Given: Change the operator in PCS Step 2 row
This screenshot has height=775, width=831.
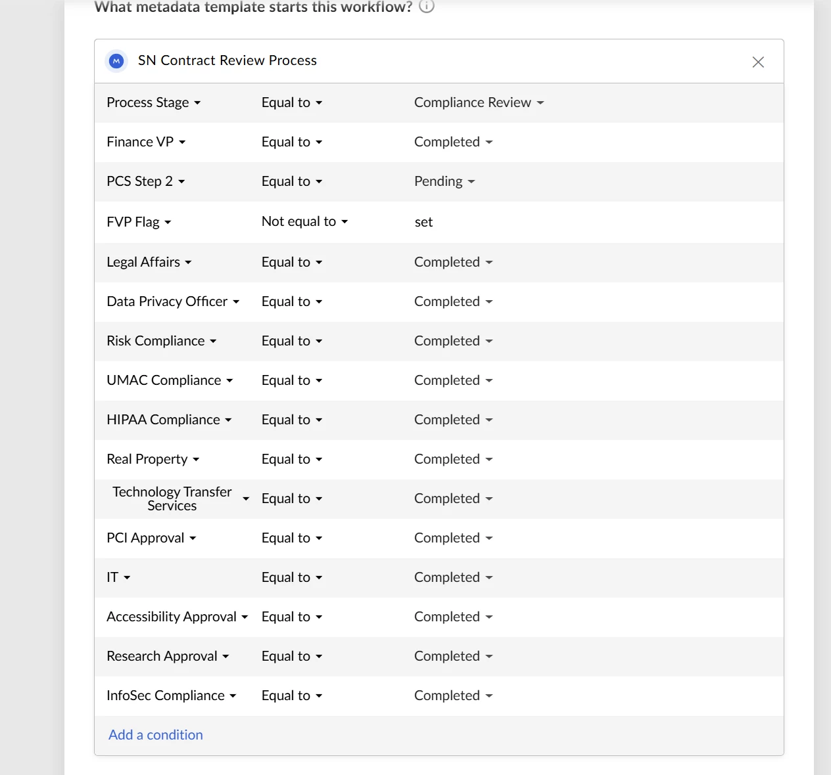Looking at the screenshot, I should 292,181.
